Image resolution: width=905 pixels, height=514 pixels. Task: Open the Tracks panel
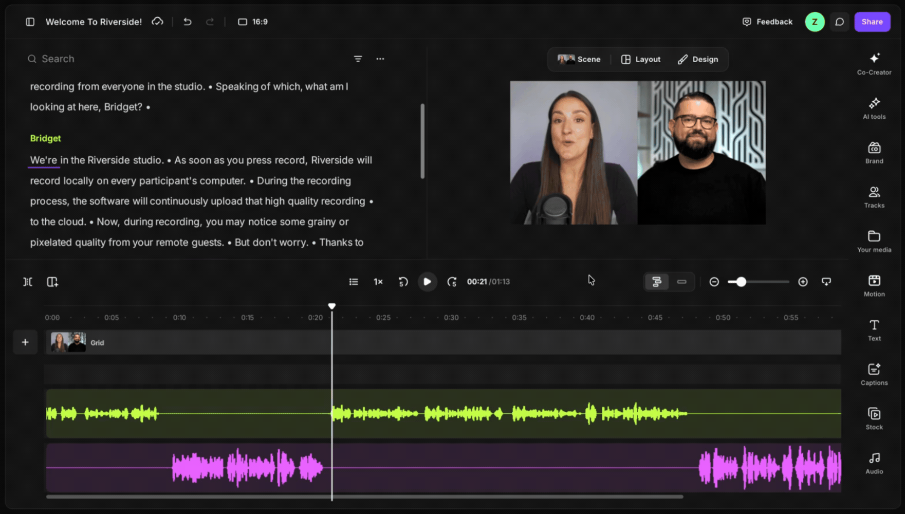[x=874, y=197]
